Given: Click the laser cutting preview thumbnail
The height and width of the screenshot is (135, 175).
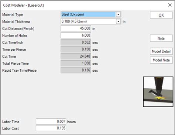Looking at the screenshot, I should click(158, 92).
